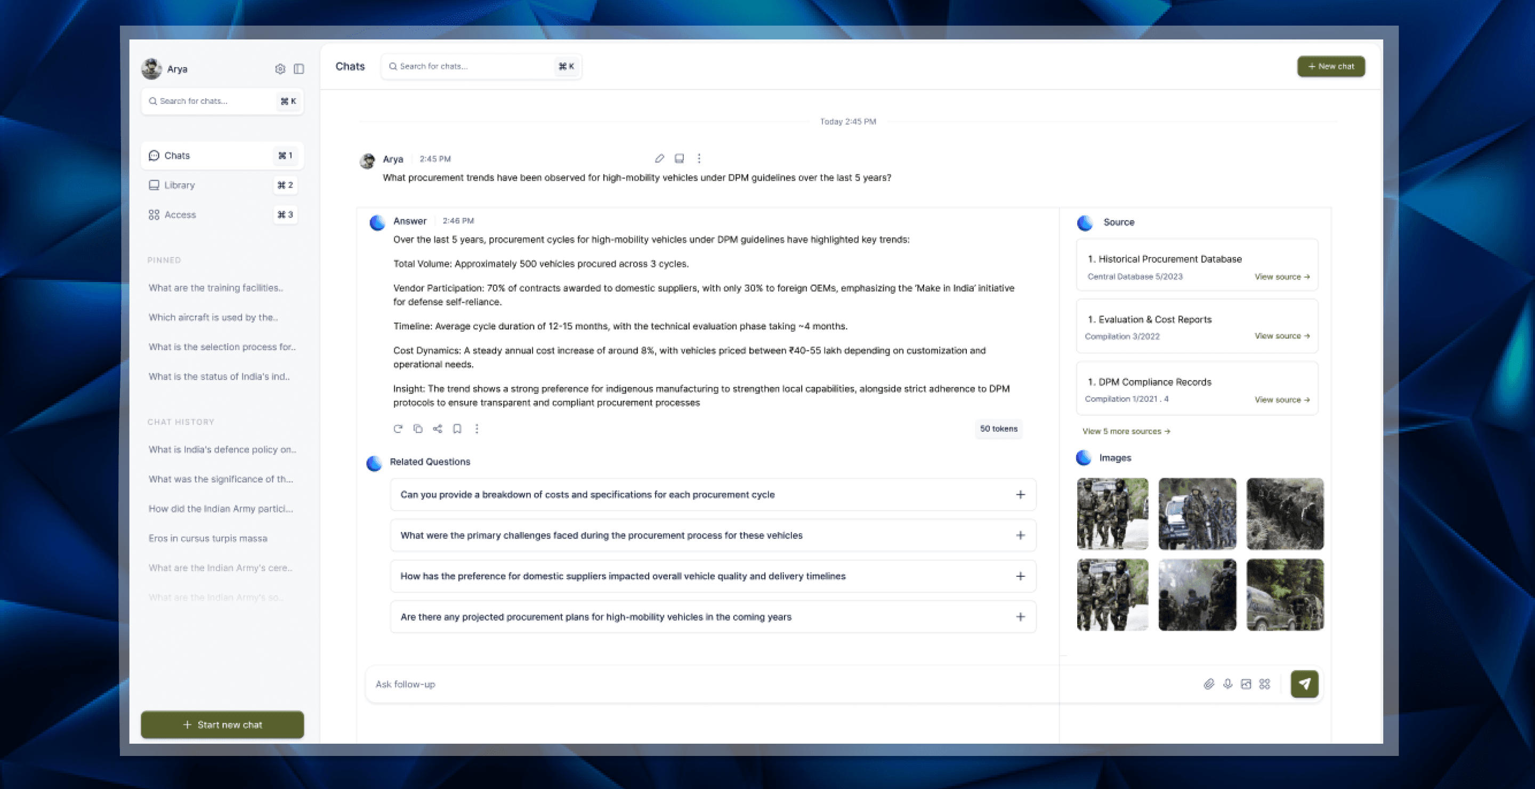Click View 5 more sources link
The height and width of the screenshot is (789, 1535).
1126,431
